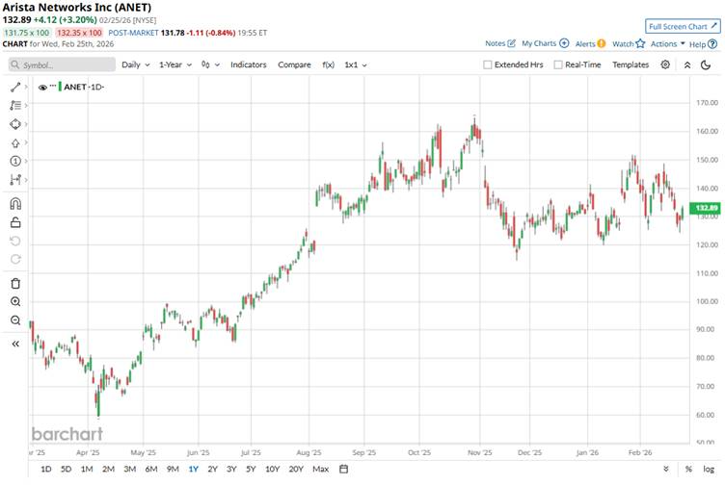Viewport: 725px width, 485px height.
Task: Toggle the lock drawings icon
Action: (x=15, y=222)
